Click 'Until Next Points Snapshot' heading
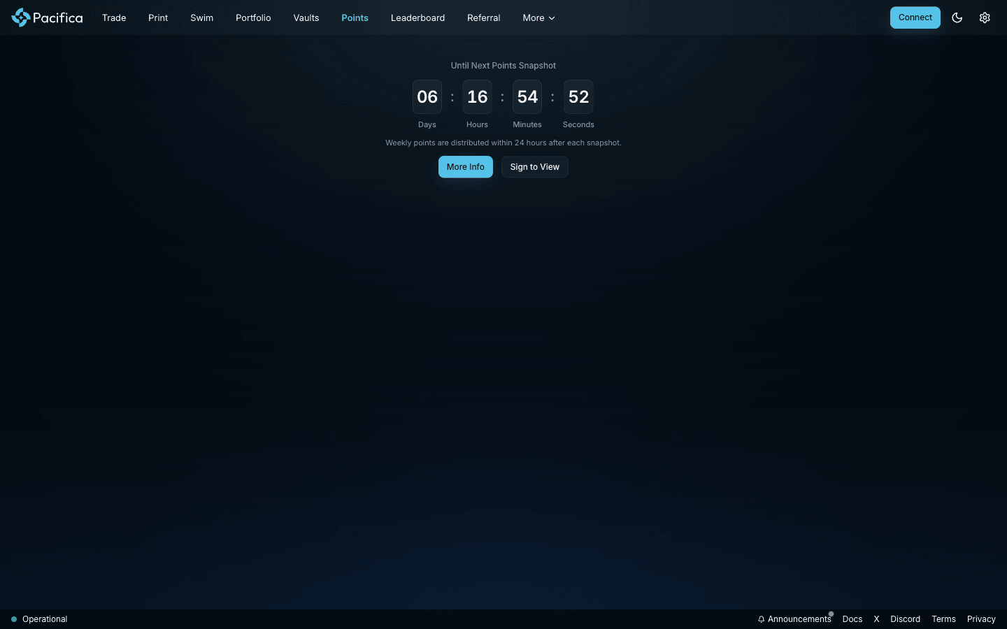Image resolution: width=1007 pixels, height=629 pixels. (x=503, y=66)
